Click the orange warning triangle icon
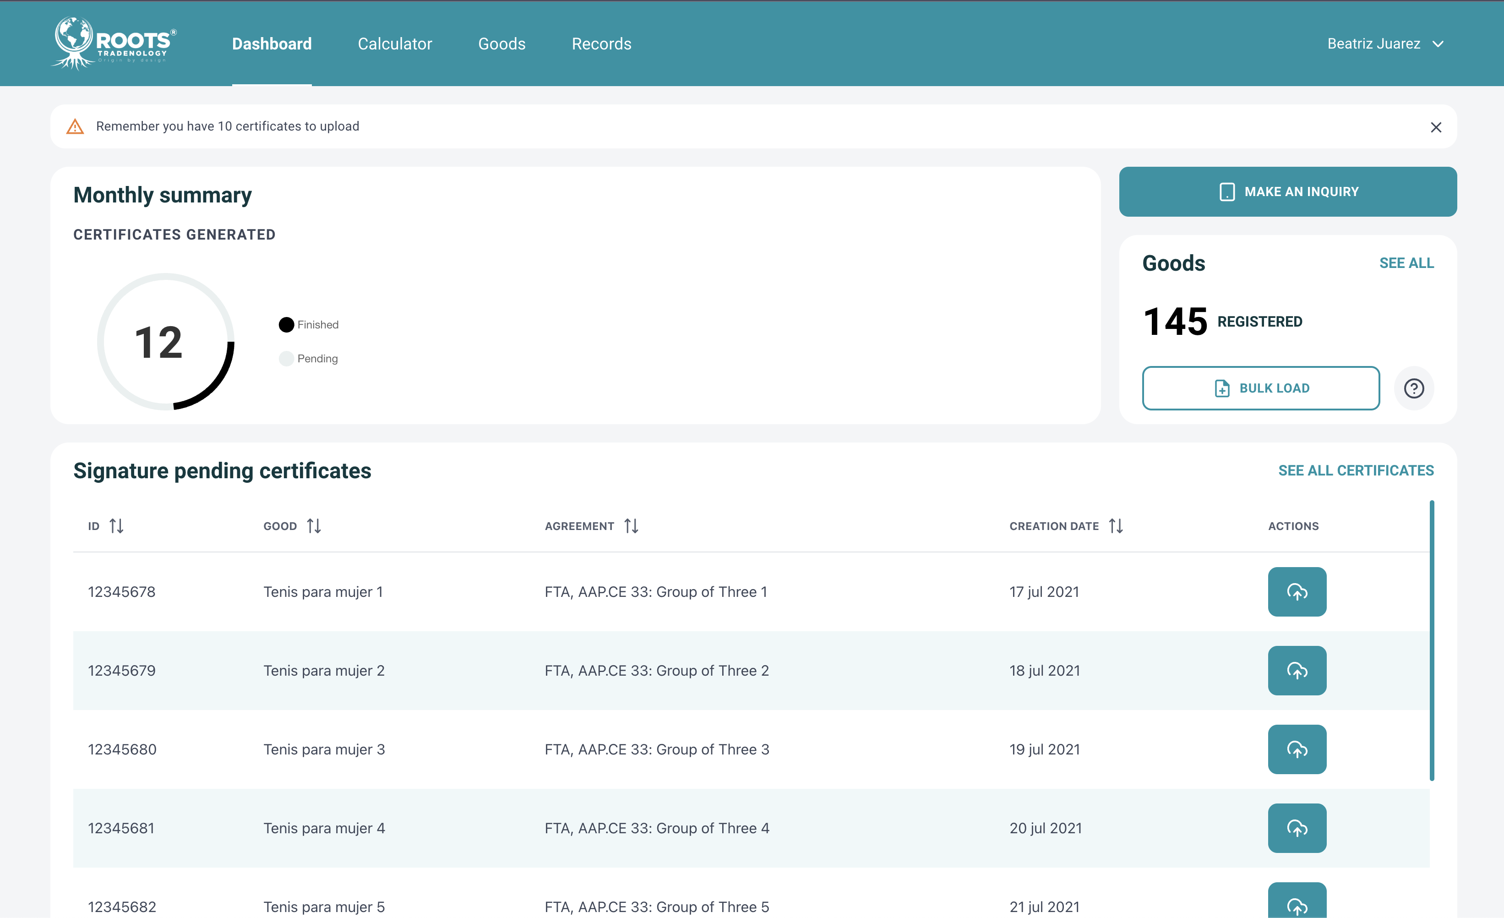Screen dimensions: 1504x918 tap(75, 126)
